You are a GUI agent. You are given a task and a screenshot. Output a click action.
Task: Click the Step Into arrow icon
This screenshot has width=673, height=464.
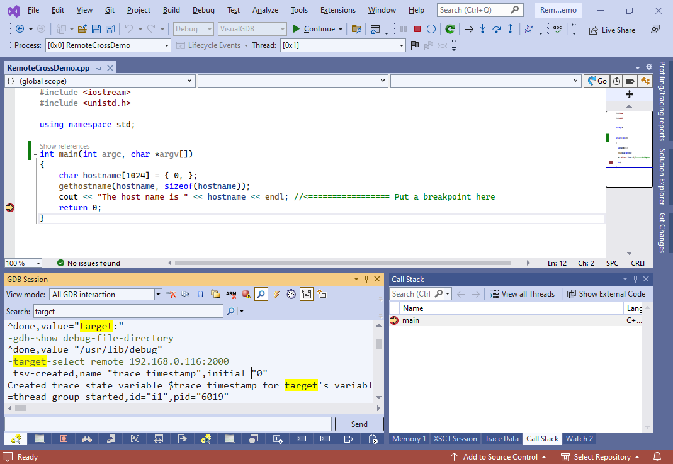[x=482, y=29]
